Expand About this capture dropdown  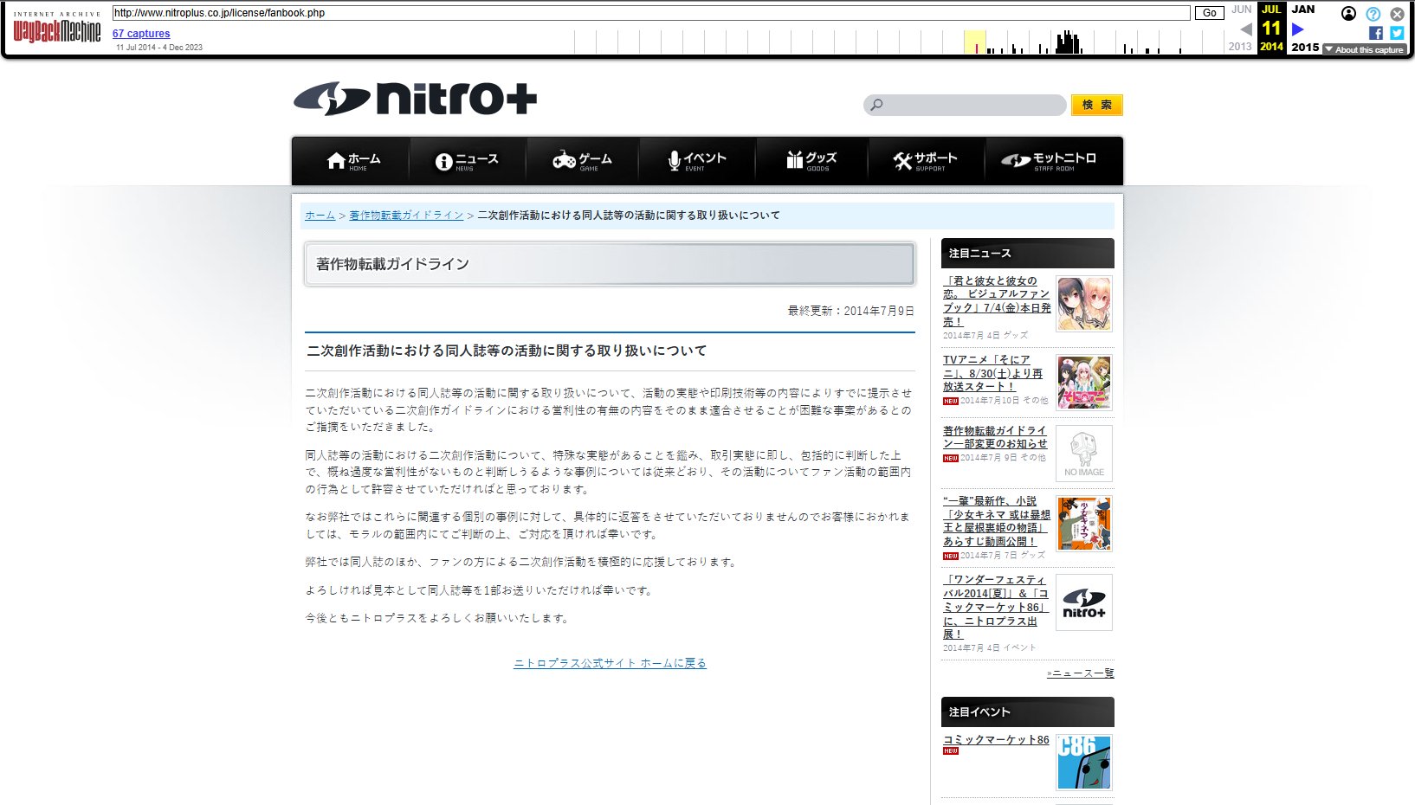1364,49
